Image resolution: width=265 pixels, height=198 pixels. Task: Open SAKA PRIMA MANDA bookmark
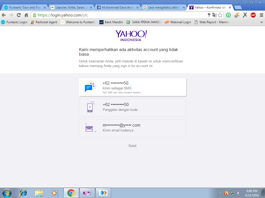click(144, 22)
